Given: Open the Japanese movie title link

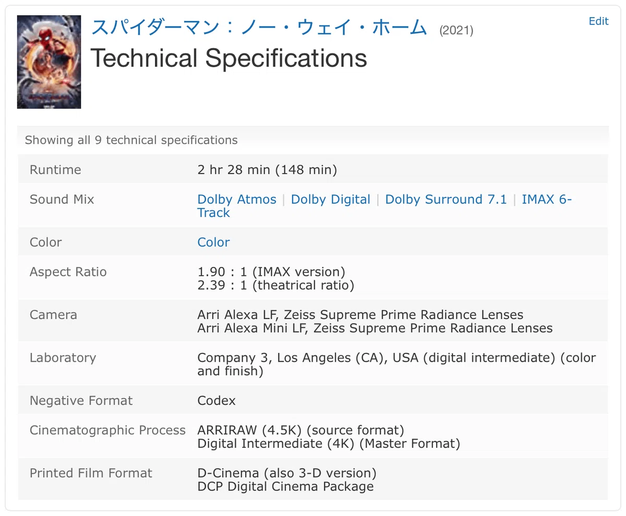Looking at the screenshot, I should click(x=259, y=27).
